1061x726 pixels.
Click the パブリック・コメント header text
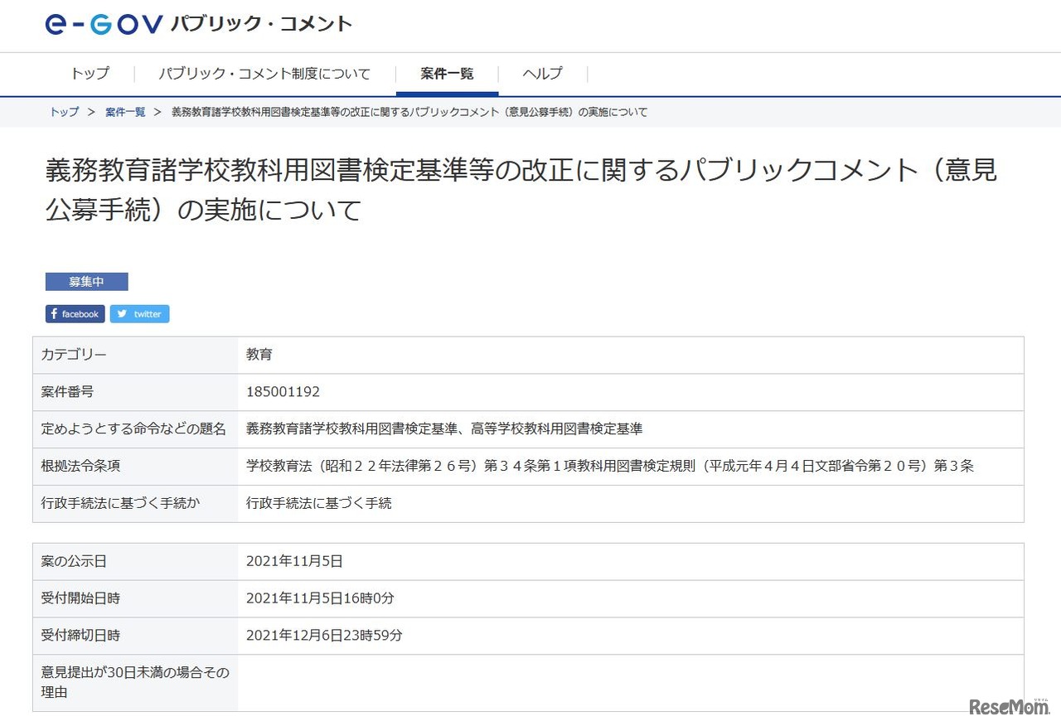pos(261,24)
